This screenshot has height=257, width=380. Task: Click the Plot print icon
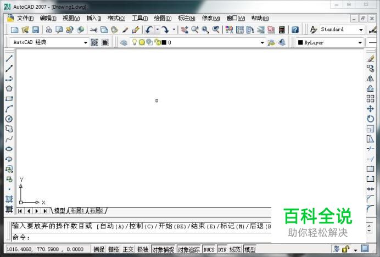pyautogui.click(x=49, y=30)
